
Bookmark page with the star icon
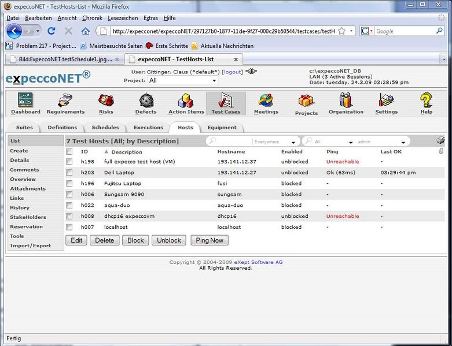coord(341,31)
